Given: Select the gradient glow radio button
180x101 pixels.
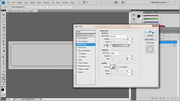Looking at the screenshot, I should 111,45.
